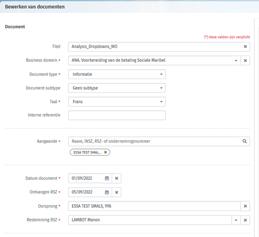Open the Document type dropdown
The image size is (259, 237).
[x=117, y=74]
